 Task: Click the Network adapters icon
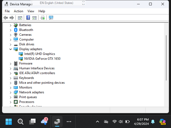tap(16, 93)
